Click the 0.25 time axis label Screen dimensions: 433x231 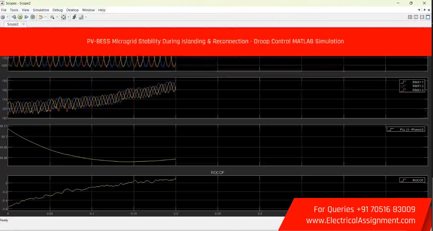pyautogui.click(x=218, y=214)
